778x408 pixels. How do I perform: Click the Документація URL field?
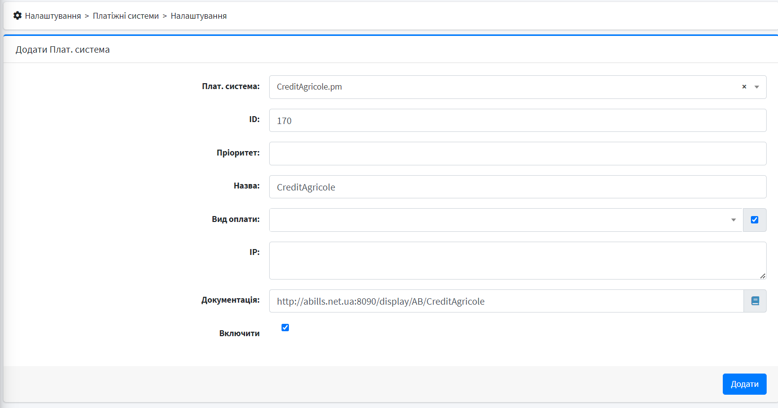click(x=506, y=301)
